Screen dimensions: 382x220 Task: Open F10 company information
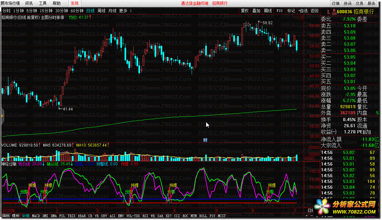pyautogui.click(x=279, y=11)
